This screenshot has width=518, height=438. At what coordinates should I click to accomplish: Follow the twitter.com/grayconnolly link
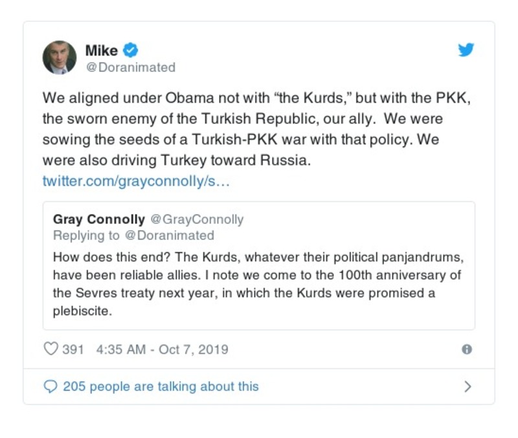point(136,181)
